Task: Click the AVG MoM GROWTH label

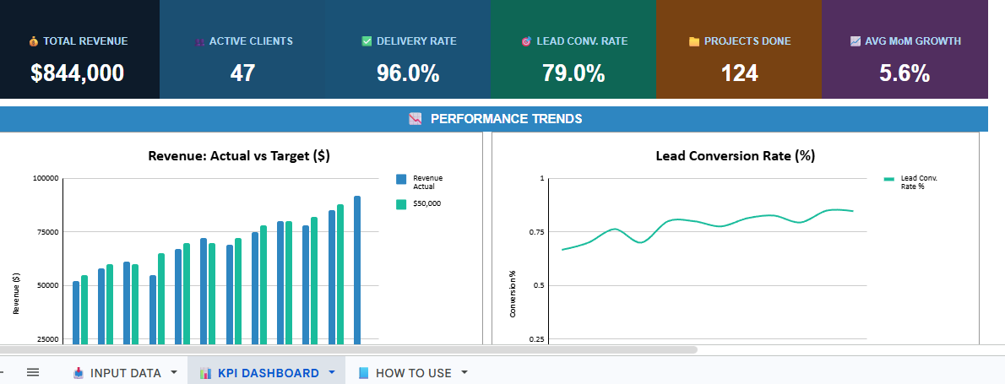Action: 913,41
